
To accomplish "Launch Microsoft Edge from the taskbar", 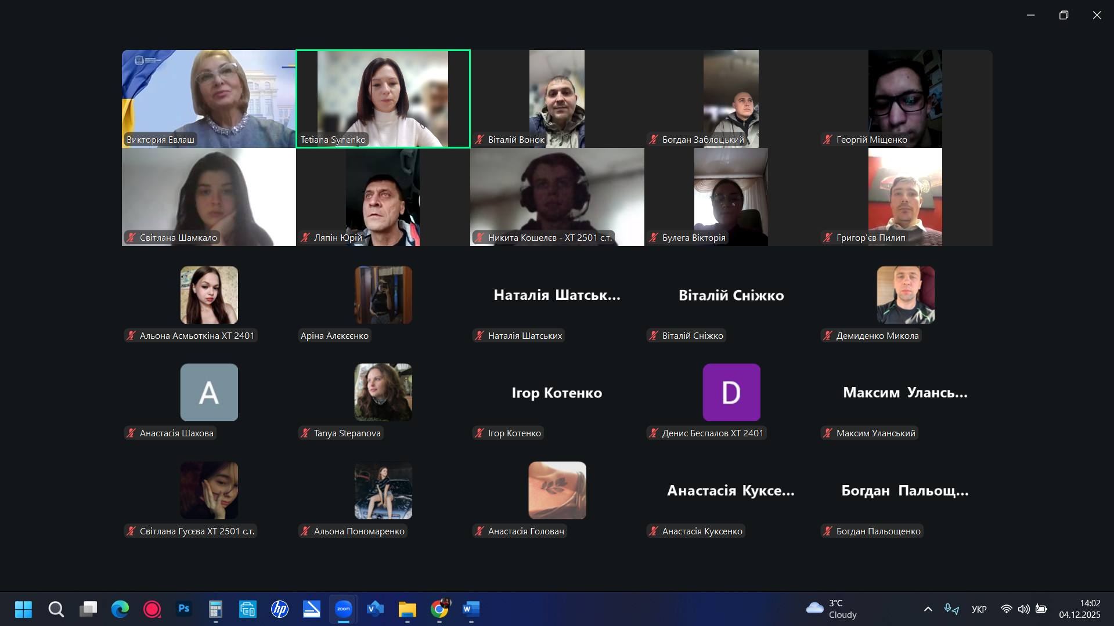I will tap(120, 609).
